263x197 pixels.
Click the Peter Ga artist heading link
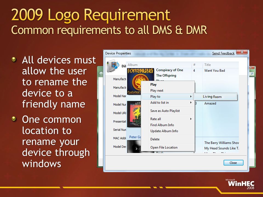click(x=135, y=137)
